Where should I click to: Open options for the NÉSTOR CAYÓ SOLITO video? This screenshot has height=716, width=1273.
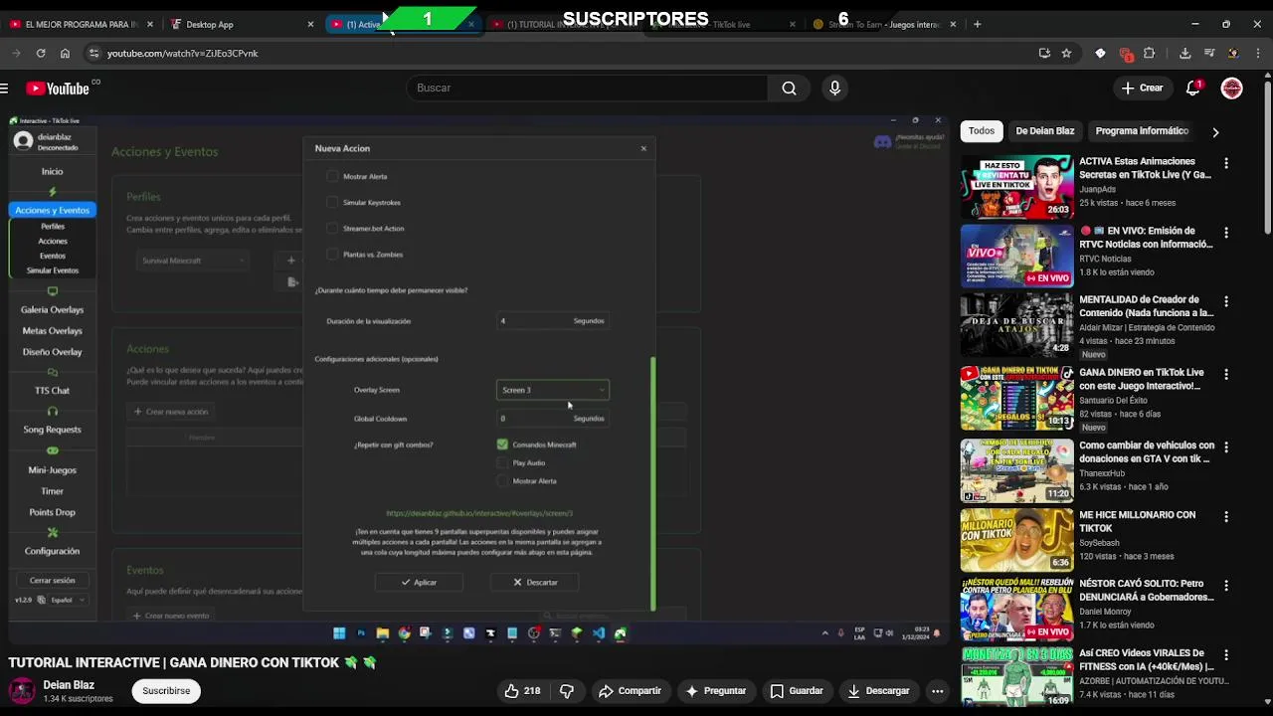(x=1226, y=586)
